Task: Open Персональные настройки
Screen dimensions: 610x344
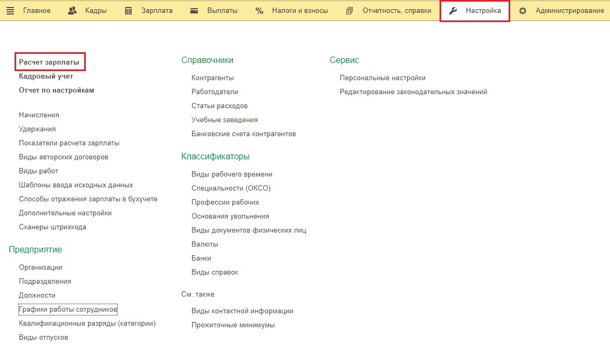Action: click(x=382, y=78)
